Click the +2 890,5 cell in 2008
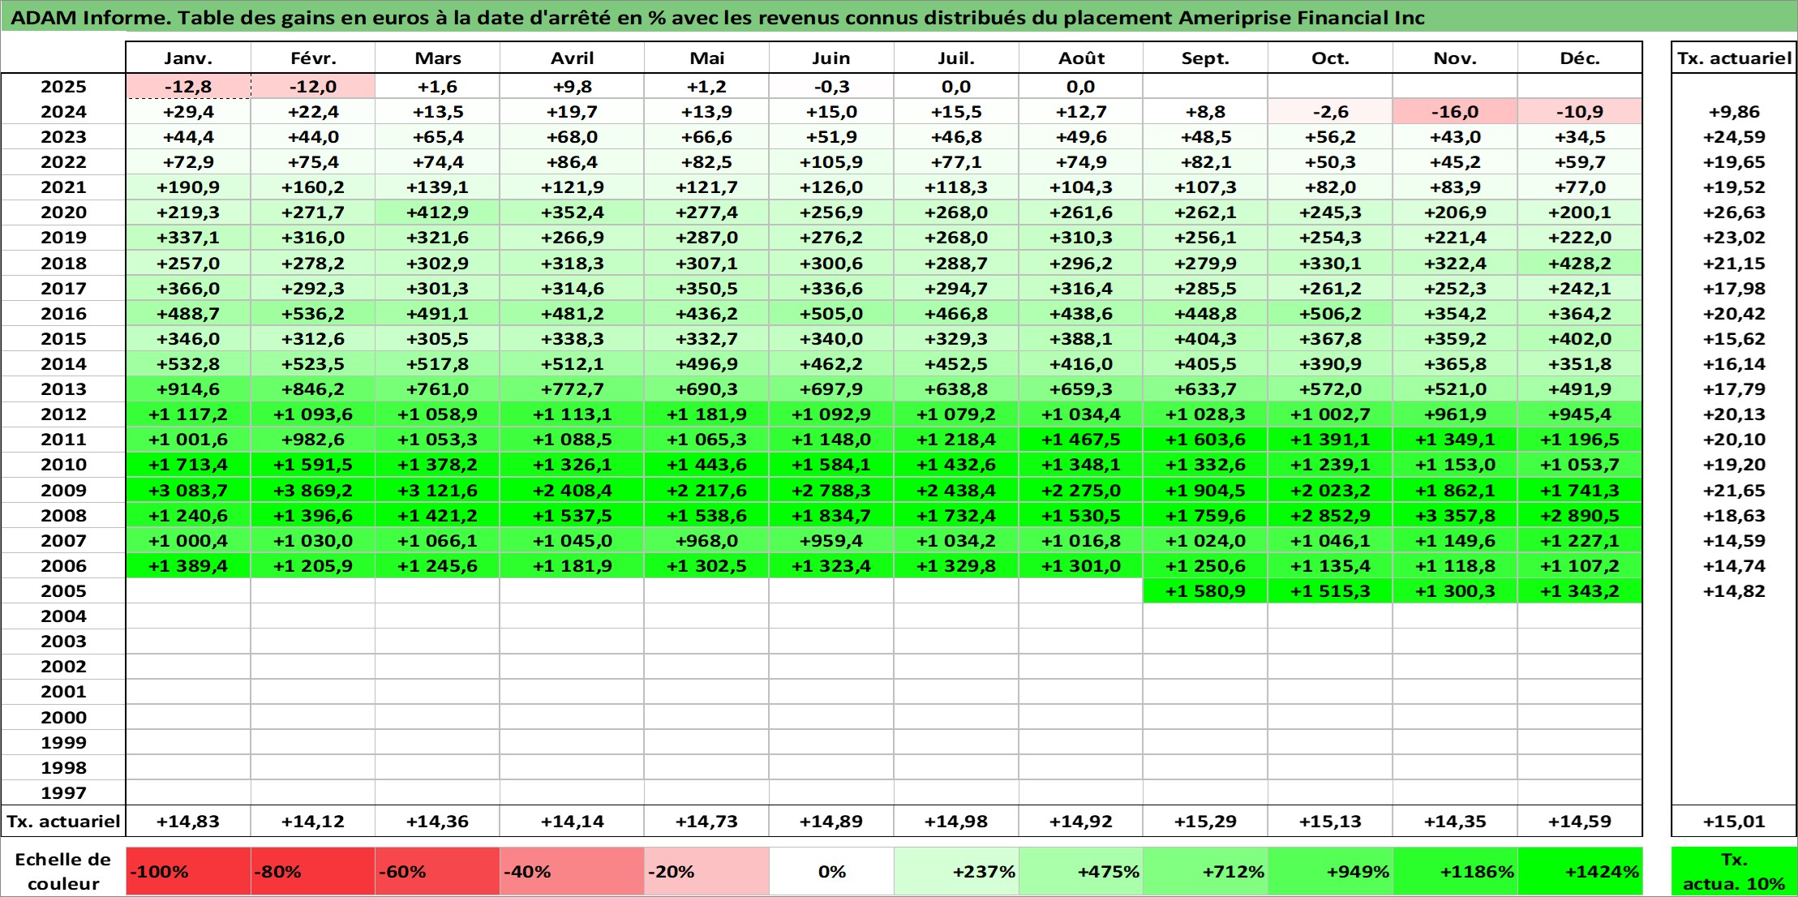Image resolution: width=1798 pixels, height=897 pixels. [x=1580, y=515]
